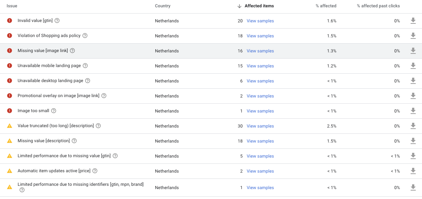Download Image too small issue report

tap(413, 111)
